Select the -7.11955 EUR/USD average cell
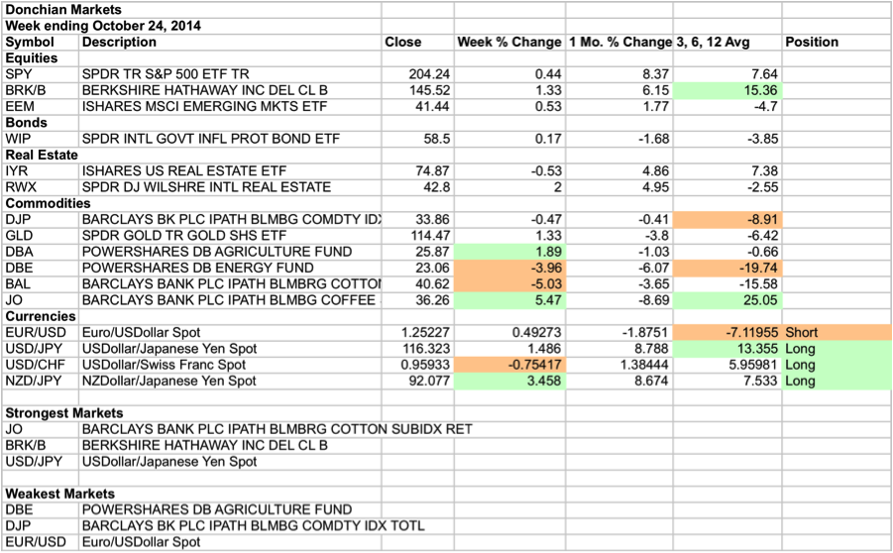The image size is (893, 553). point(727,333)
